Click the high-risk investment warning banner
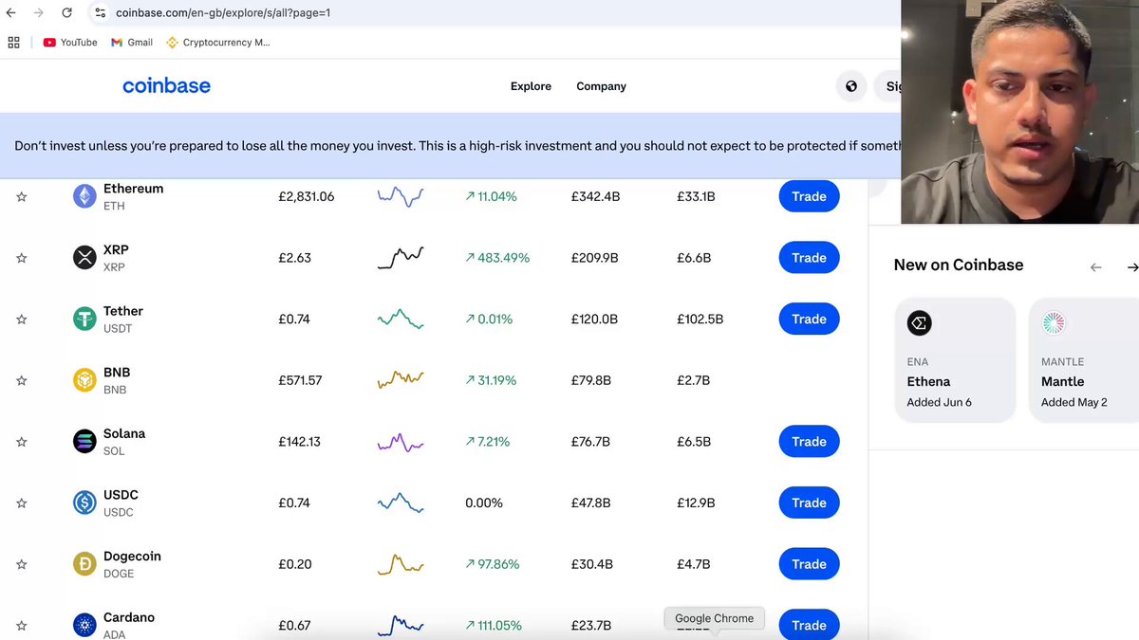The height and width of the screenshot is (640, 1139). point(450,146)
